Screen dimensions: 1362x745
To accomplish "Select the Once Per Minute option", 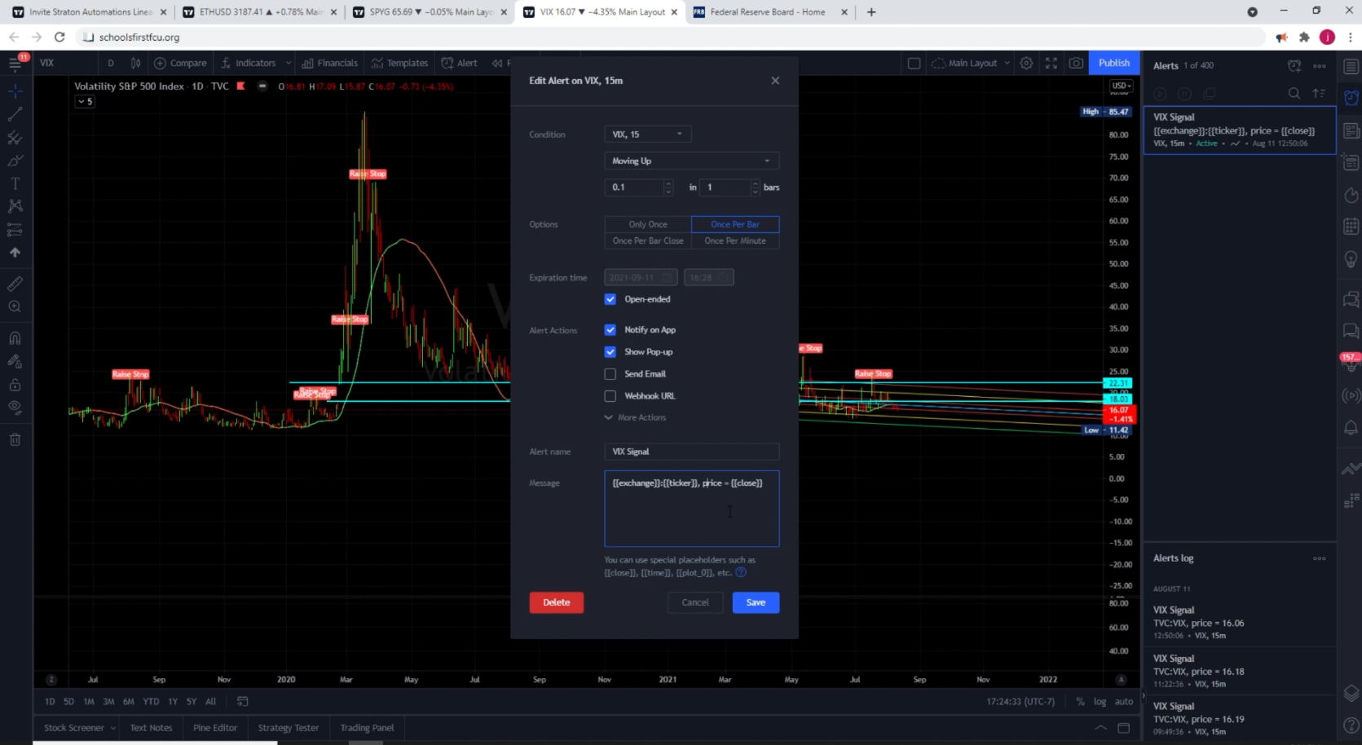I will click(x=735, y=241).
